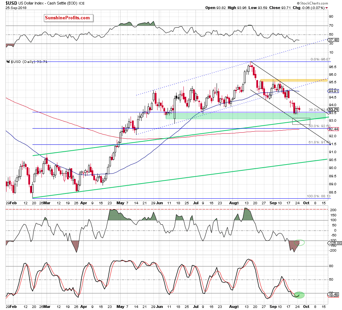Click the red moving average tag 92.44
342x310 pixels.
click(333, 129)
